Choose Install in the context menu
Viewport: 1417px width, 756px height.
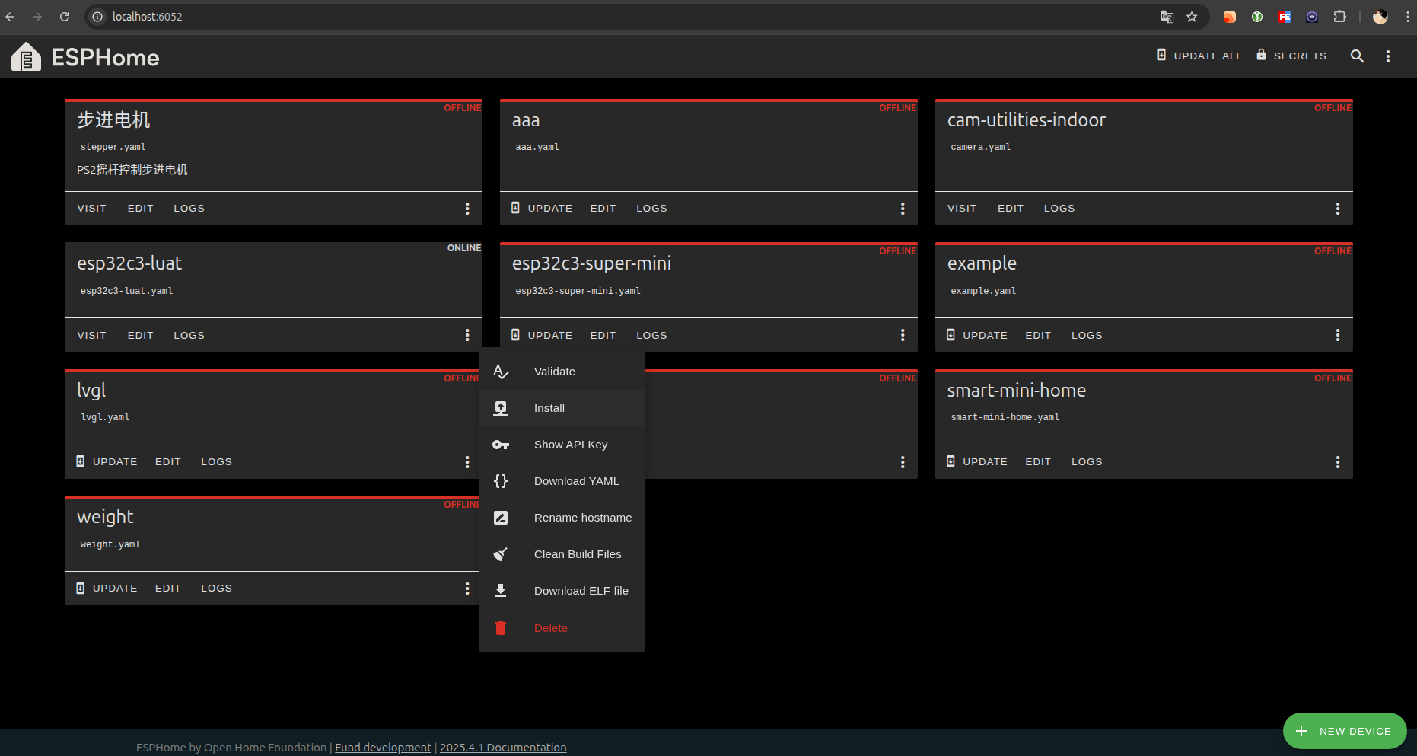coord(562,408)
